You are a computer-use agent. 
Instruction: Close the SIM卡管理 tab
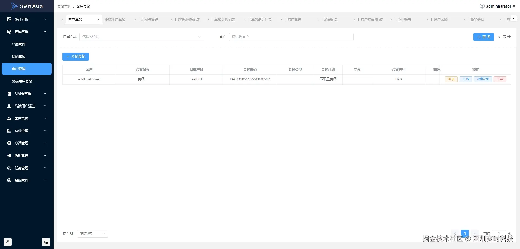coord(172,20)
